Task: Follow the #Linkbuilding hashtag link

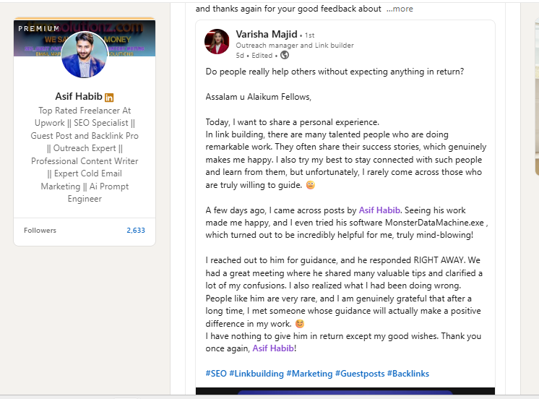Action: (x=256, y=374)
